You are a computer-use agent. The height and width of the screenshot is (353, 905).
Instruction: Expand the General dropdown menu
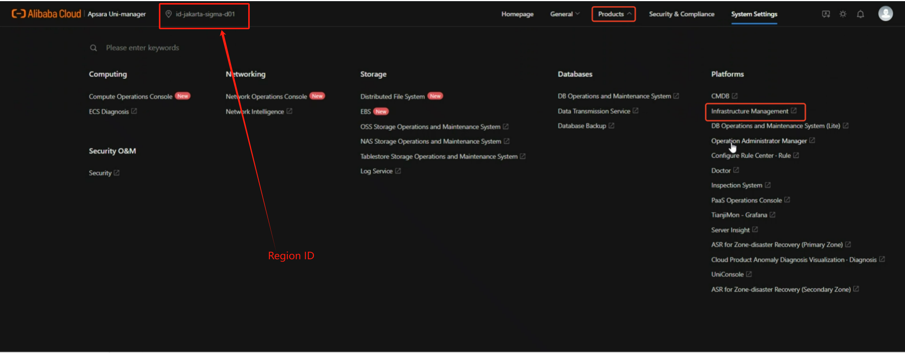click(x=565, y=14)
